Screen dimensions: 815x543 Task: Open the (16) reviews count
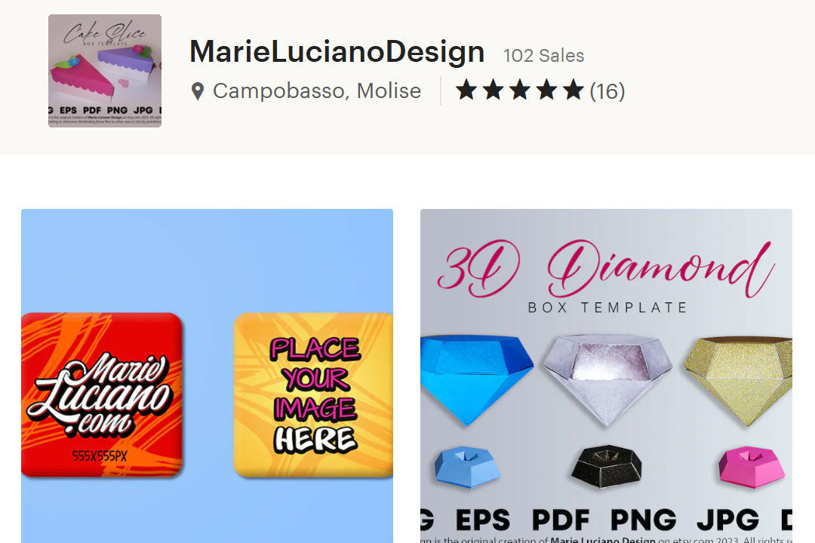coord(607,91)
